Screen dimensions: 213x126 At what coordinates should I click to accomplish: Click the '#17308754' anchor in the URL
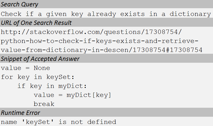pyautogui.click(x=184, y=50)
